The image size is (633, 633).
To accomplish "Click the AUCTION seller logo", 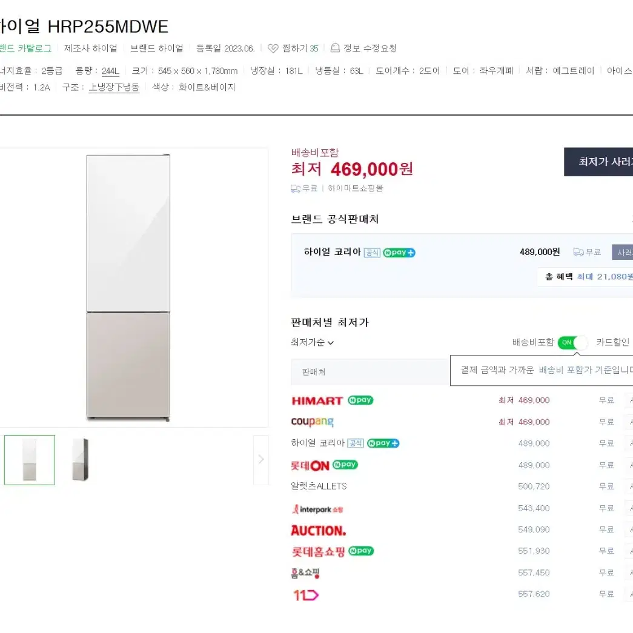I will click(x=319, y=531).
